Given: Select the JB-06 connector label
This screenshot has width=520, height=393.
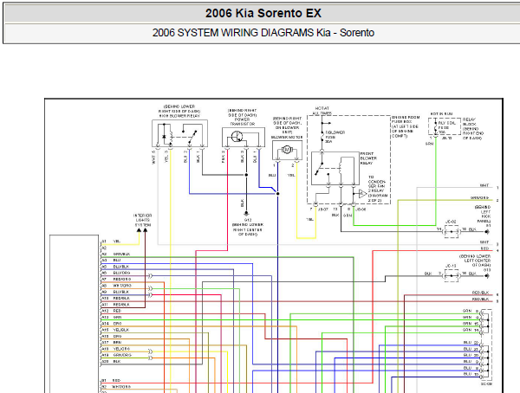Looking at the screenshot, I should point(361,209).
